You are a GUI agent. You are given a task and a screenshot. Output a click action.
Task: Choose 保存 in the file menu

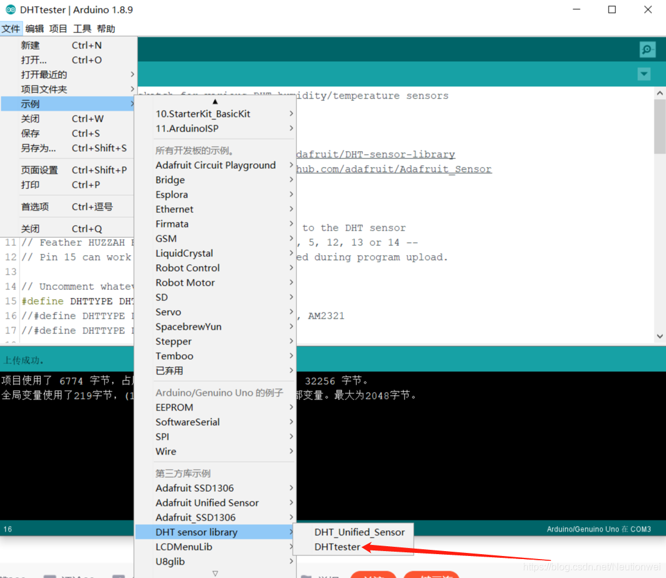pyautogui.click(x=68, y=133)
